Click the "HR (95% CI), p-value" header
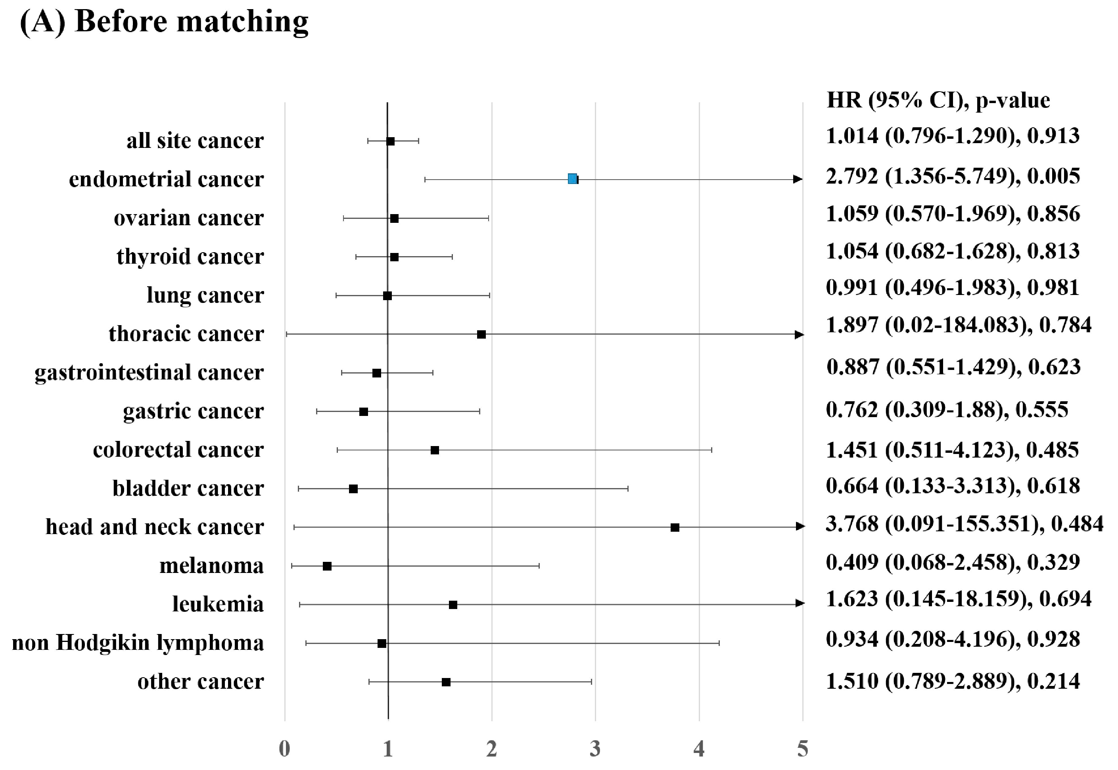This screenshot has width=1118, height=770. click(x=938, y=100)
